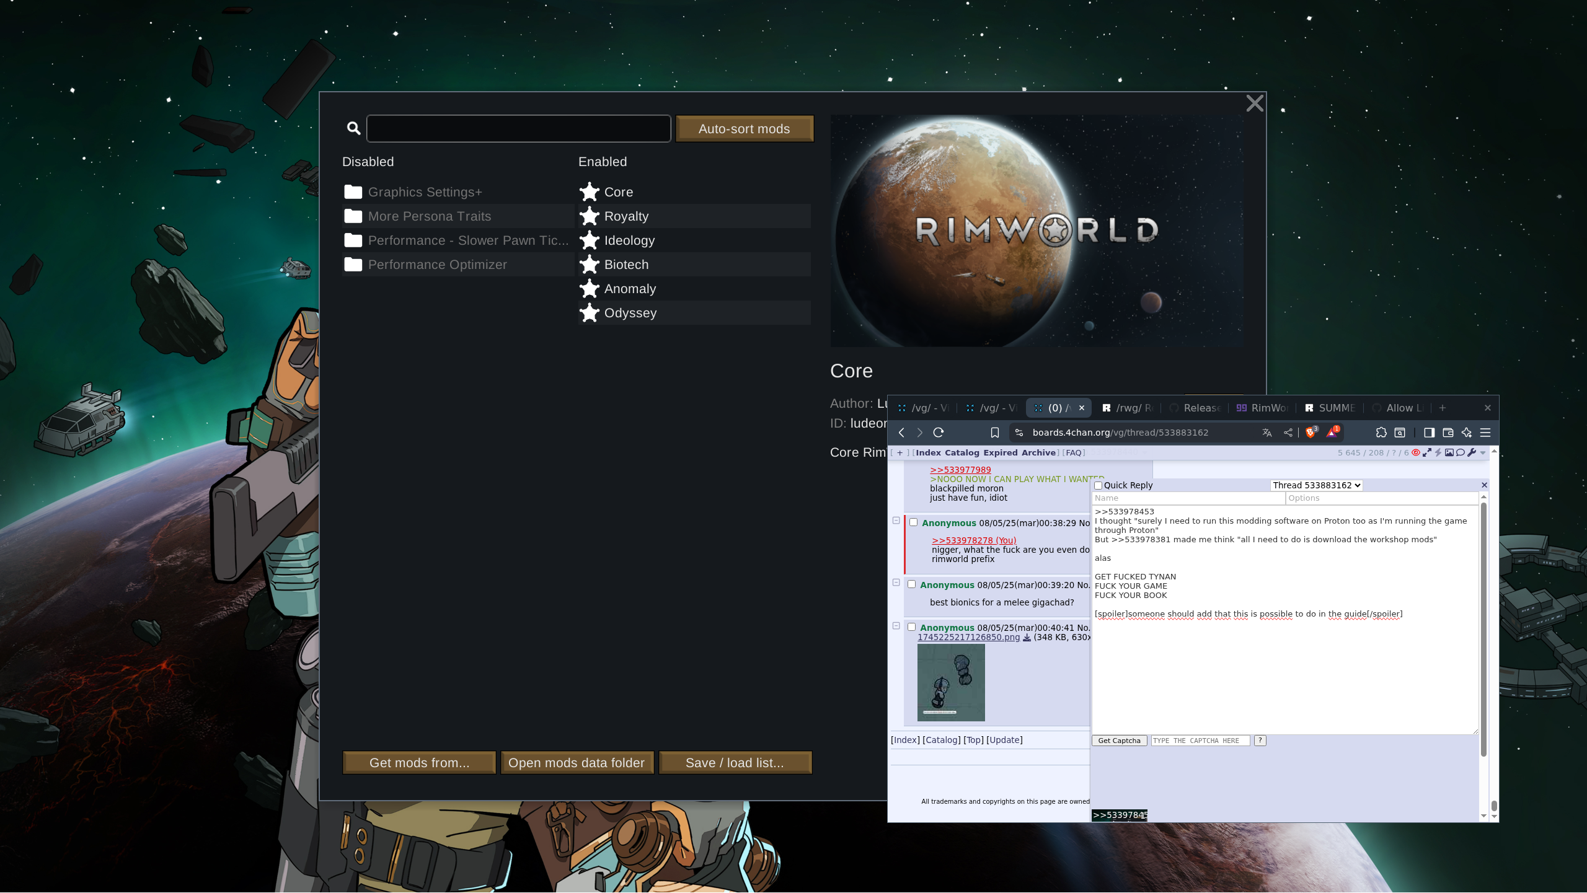Click the thread watcher eye icon
Image resolution: width=1587 pixels, height=893 pixels.
click(x=1416, y=452)
